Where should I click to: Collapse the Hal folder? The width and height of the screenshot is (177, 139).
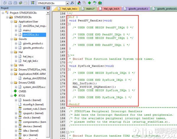click(12, 52)
